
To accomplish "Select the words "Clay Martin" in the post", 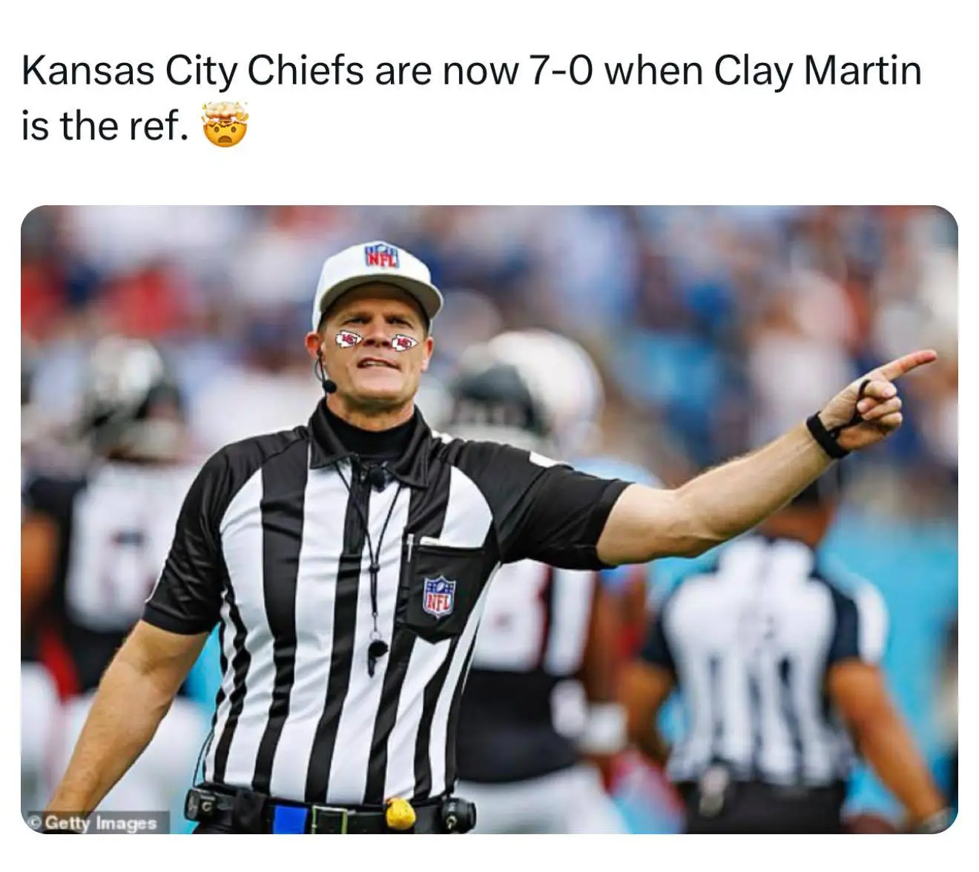I will tap(817, 72).
